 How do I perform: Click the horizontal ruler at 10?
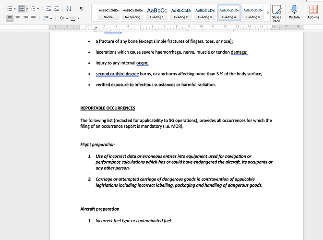point(201,26)
